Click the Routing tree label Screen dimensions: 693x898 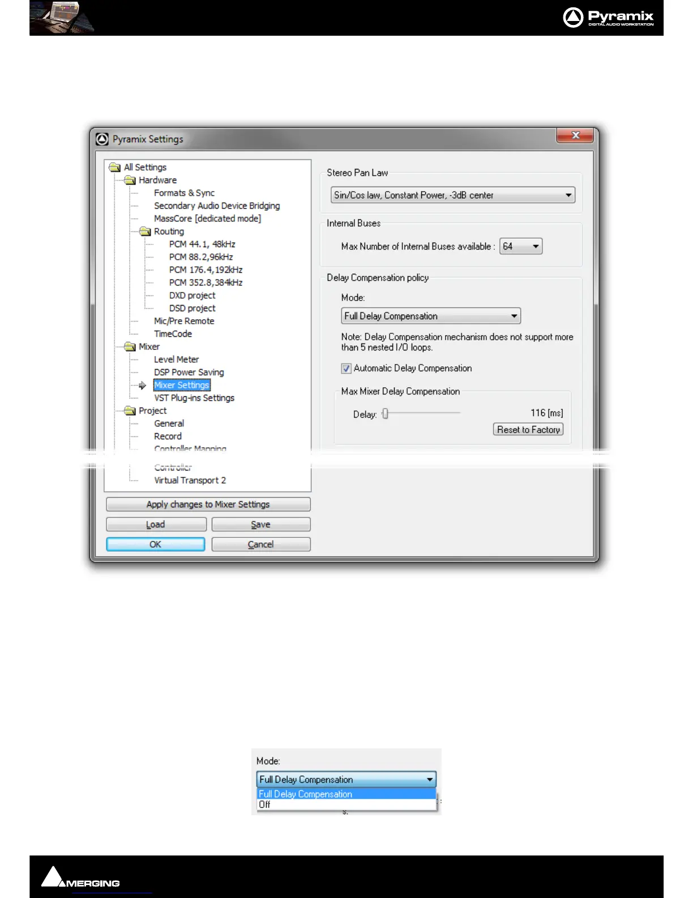coord(169,231)
